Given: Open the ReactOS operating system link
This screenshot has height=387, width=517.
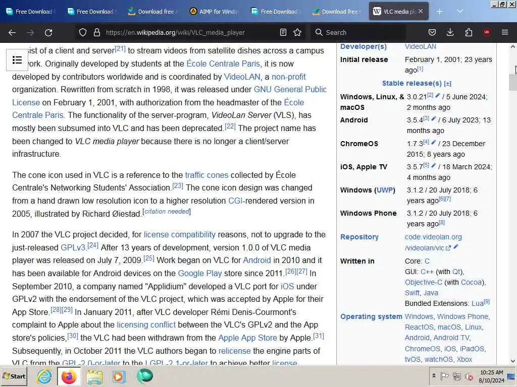Looking at the screenshot, I should click(419, 327).
